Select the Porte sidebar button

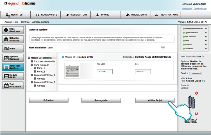click(x=13, y=48)
